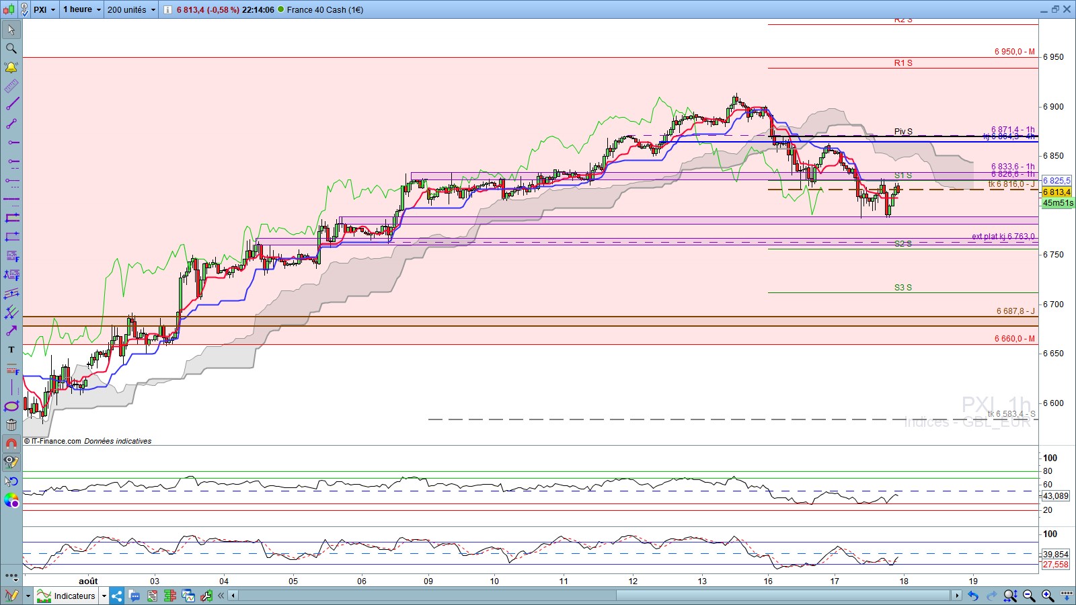This screenshot has height=605, width=1076.
Task: Select the trend line drawing tool
Action: pyautogui.click(x=11, y=105)
